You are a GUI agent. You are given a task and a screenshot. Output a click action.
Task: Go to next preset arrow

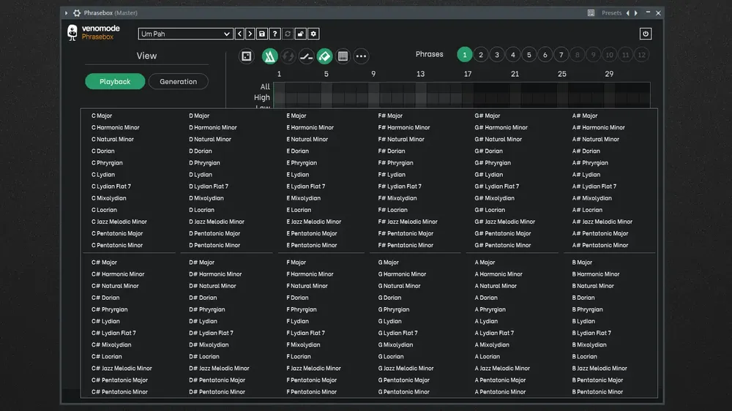point(250,34)
